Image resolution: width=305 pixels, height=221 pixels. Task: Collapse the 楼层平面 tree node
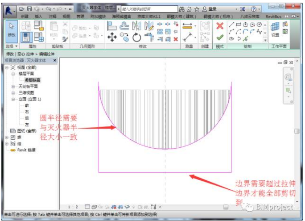coord(13,74)
